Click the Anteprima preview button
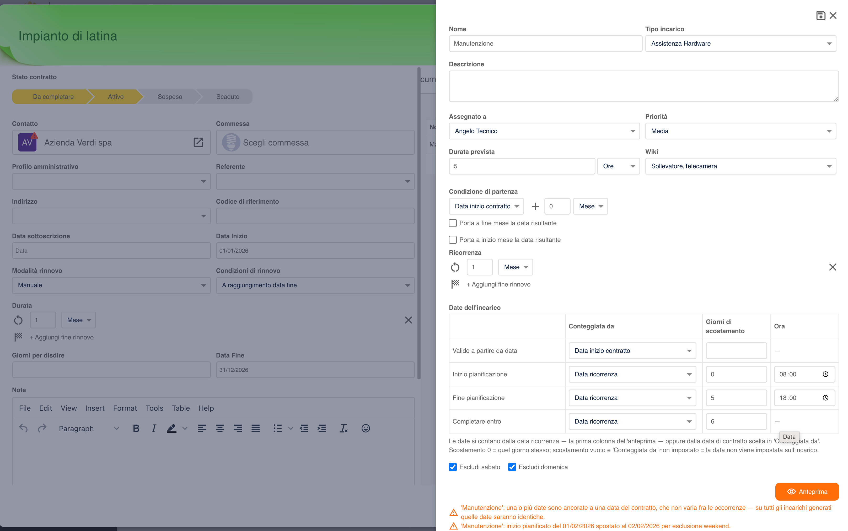The height and width of the screenshot is (531, 848). (x=807, y=492)
